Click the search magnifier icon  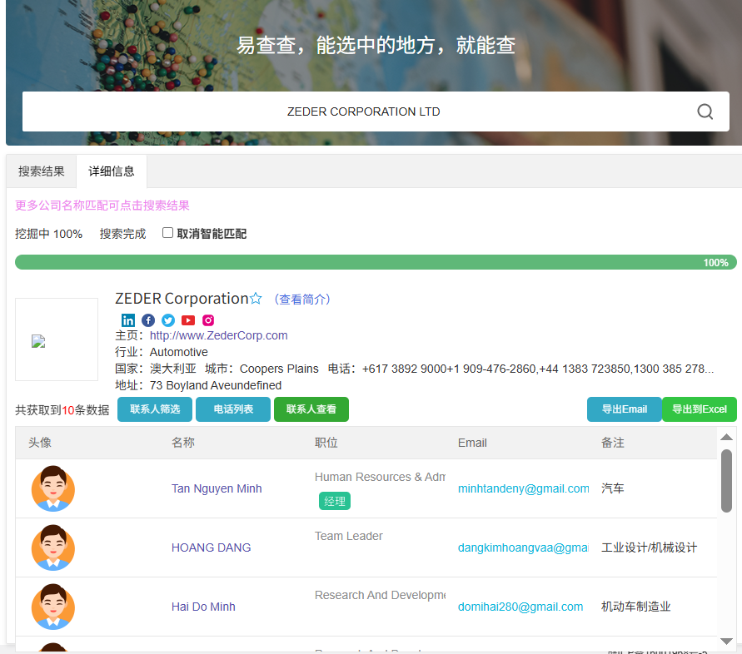click(705, 111)
